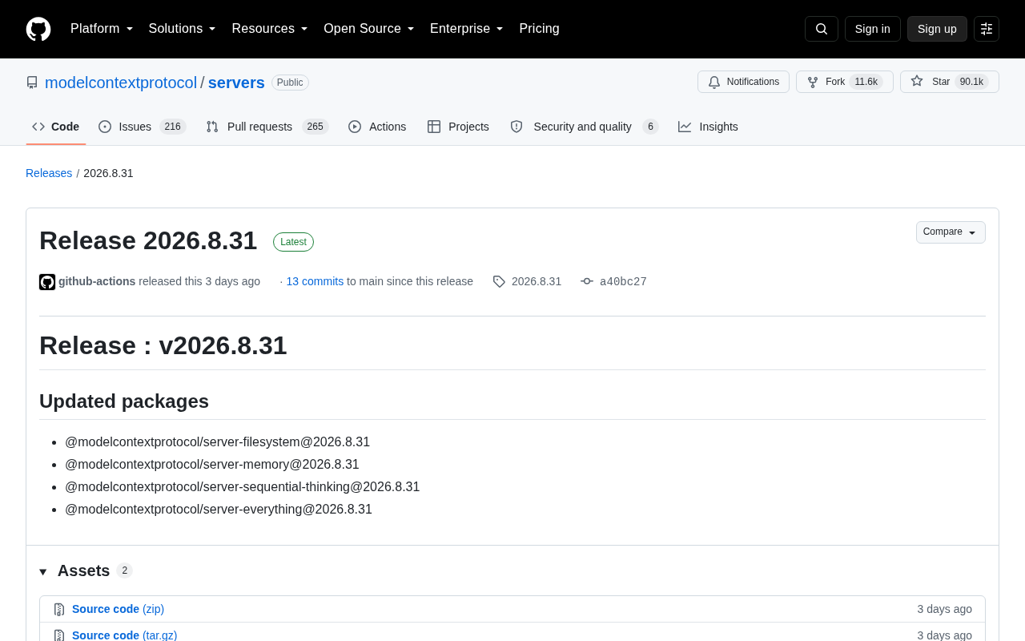1025x641 pixels.
Task: Click the server-everything@2026.8.31 list item
Action: pos(219,510)
